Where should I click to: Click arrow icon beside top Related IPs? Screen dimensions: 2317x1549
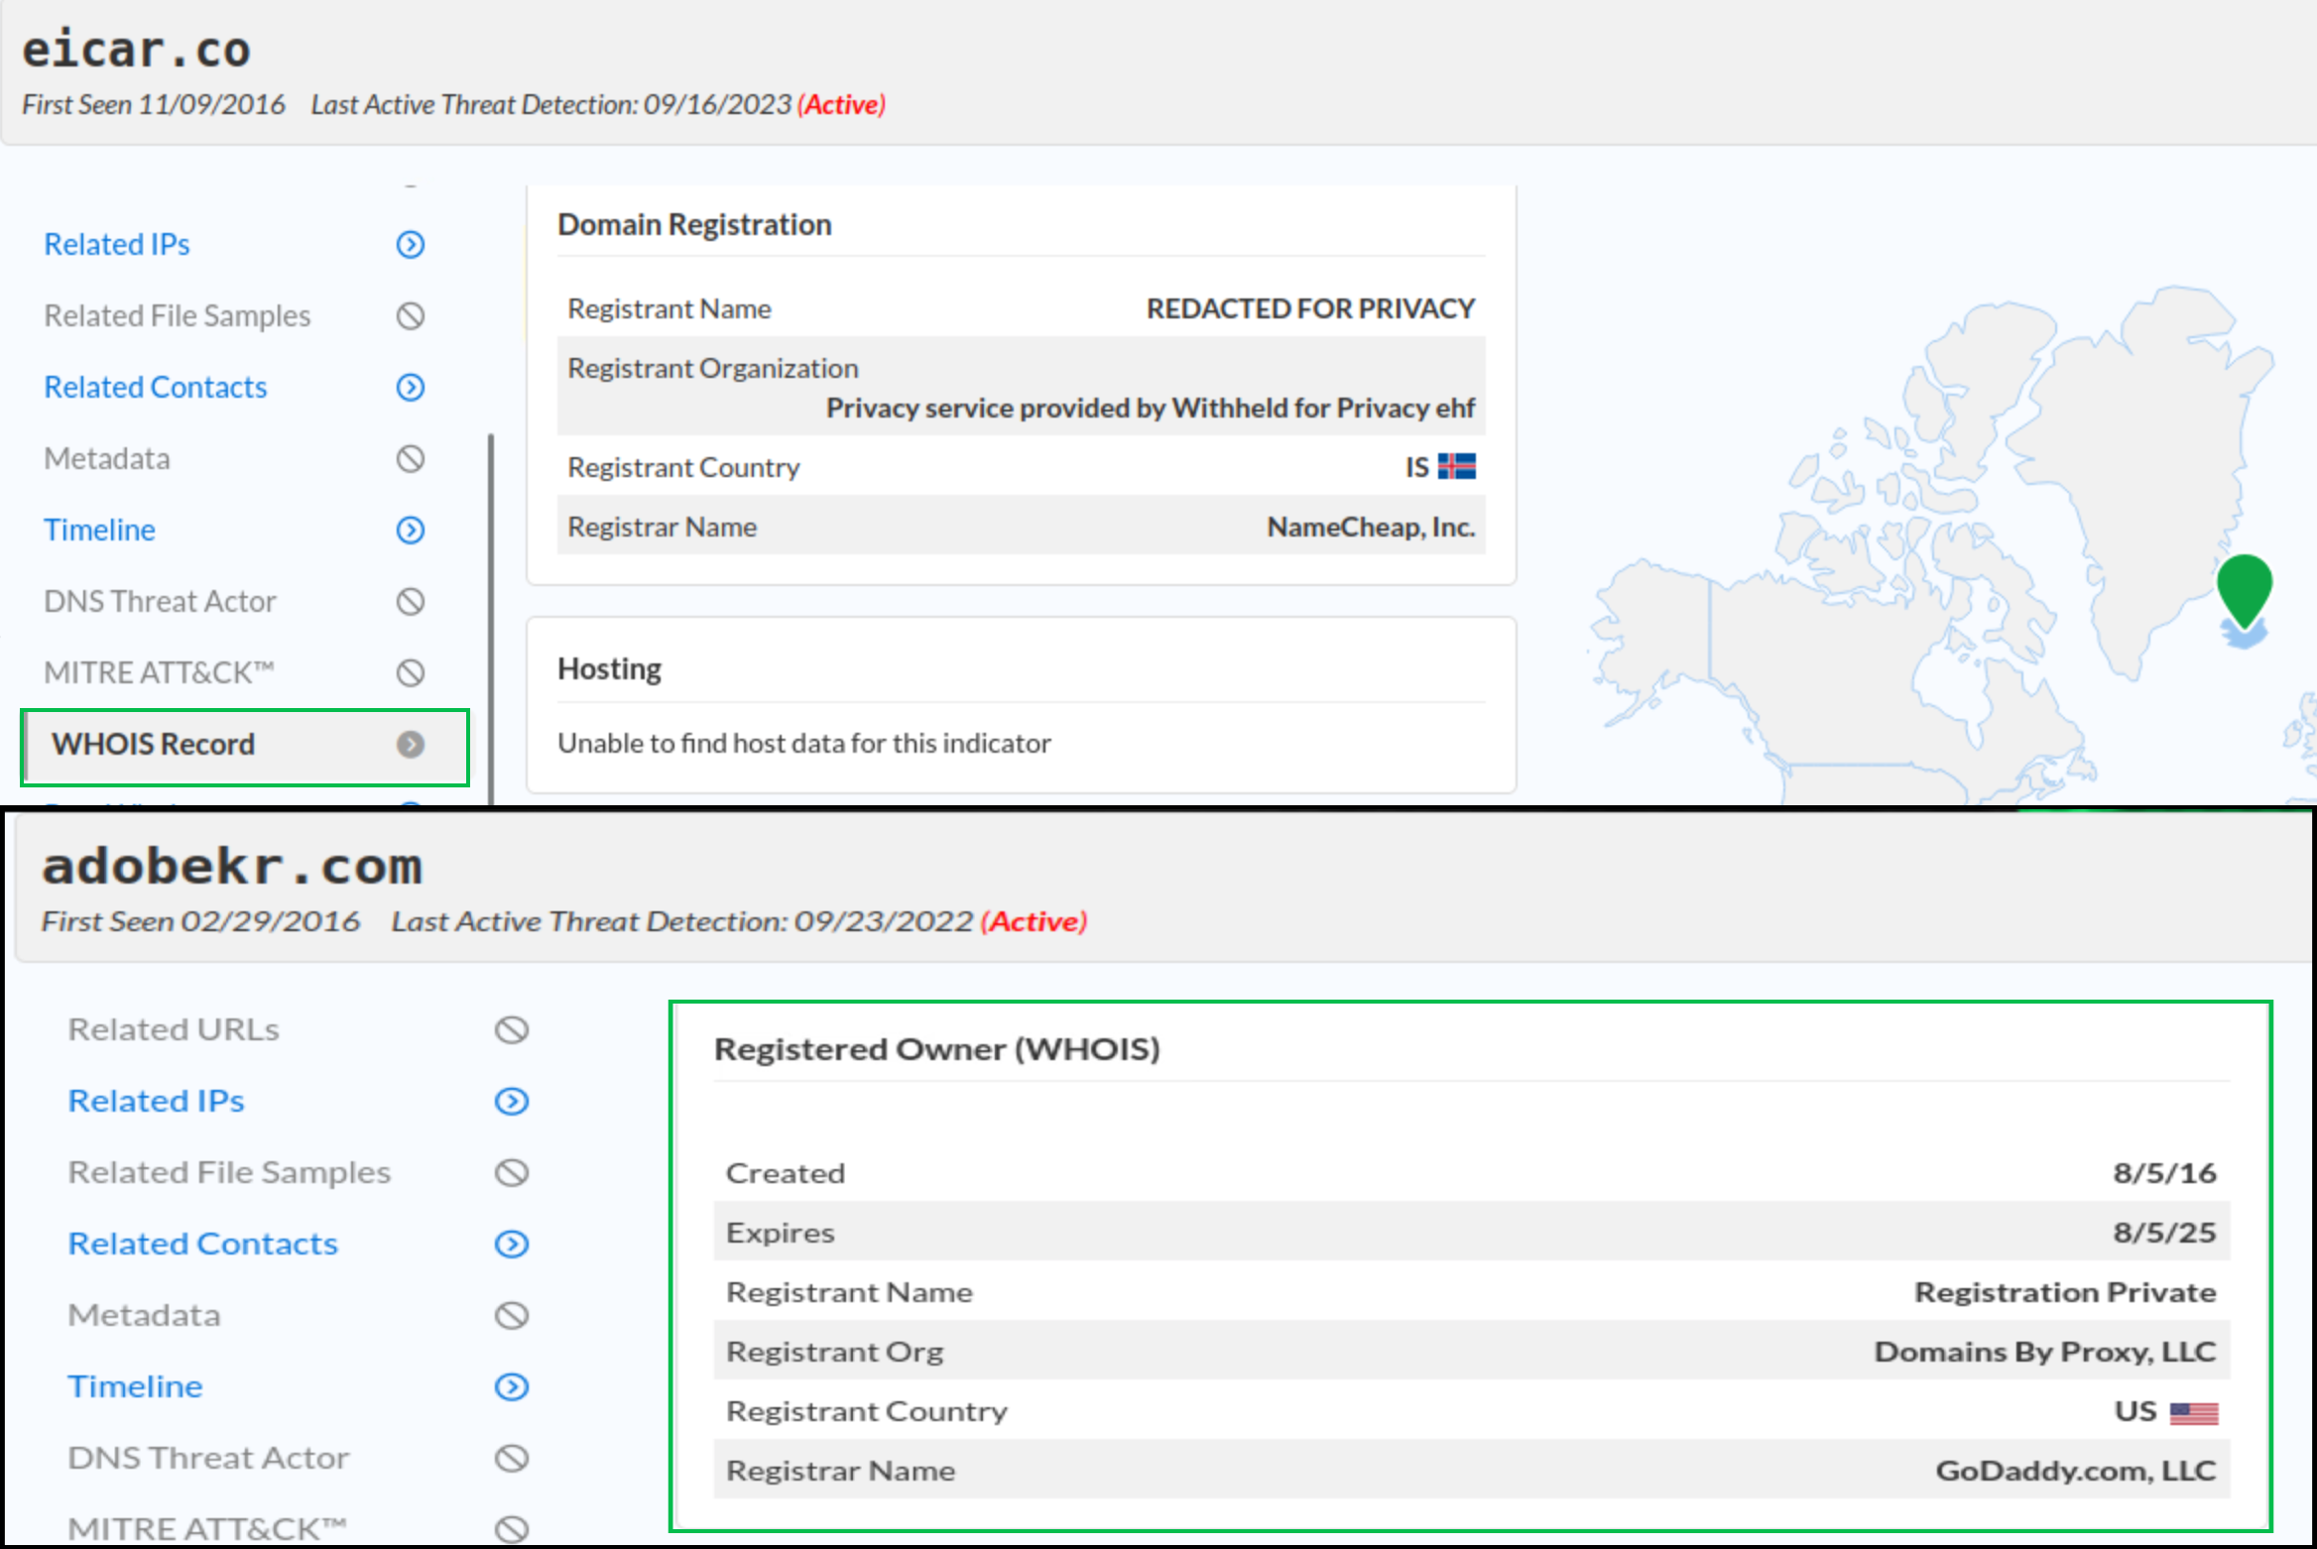click(x=411, y=245)
